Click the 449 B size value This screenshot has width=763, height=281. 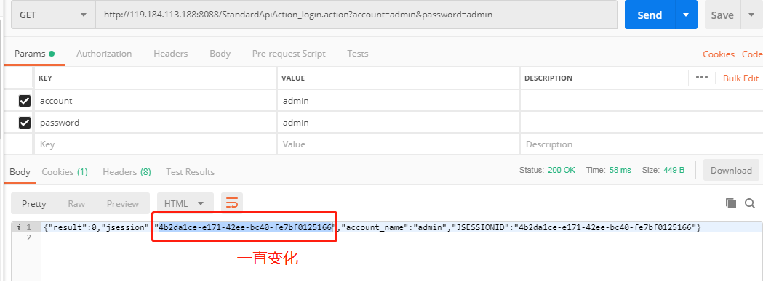pyautogui.click(x=674, y=170)
